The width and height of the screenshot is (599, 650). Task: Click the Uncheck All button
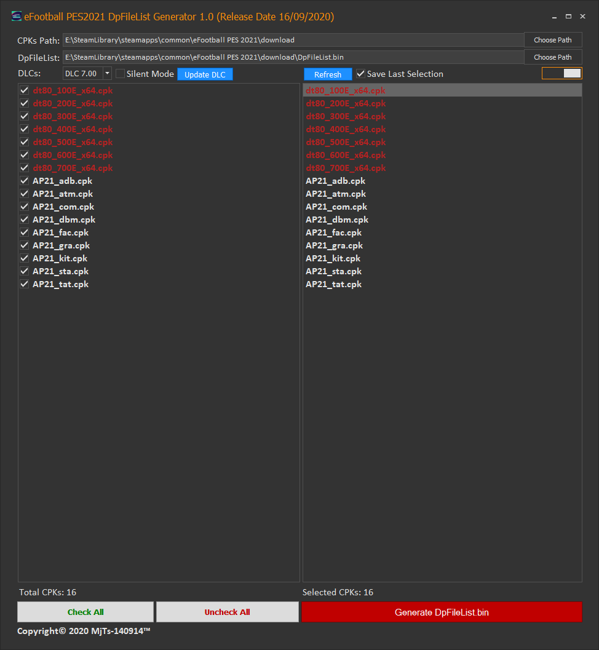(x=227, y=612)
